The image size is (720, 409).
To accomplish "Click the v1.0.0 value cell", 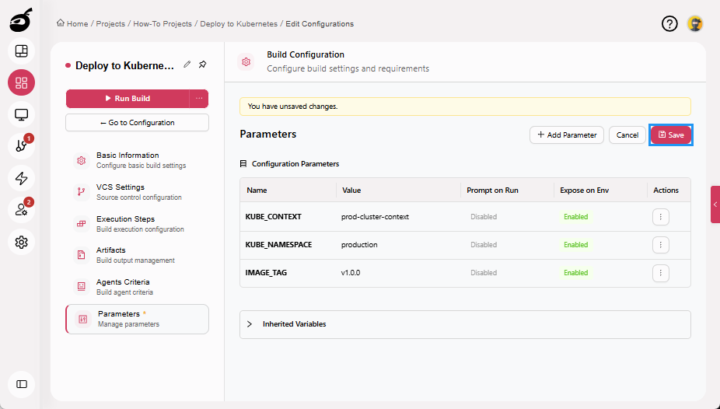I will coord(351,273).
